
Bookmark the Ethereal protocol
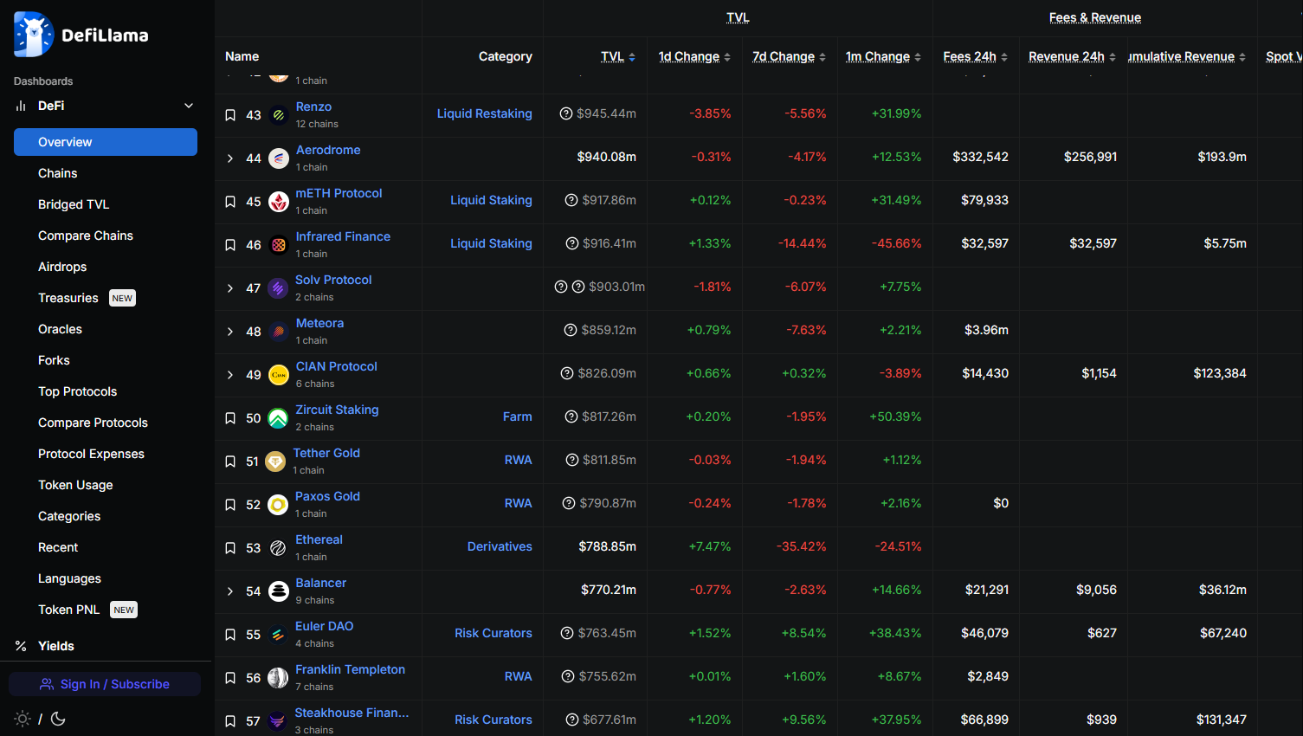[230, 548]
